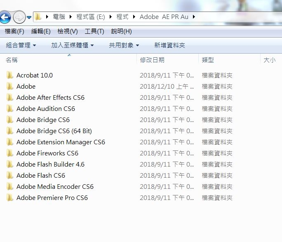Screen dimensions: 282x242
Task: Select Adobe Premiere Pro CS6 name
Action: point(52,198)
